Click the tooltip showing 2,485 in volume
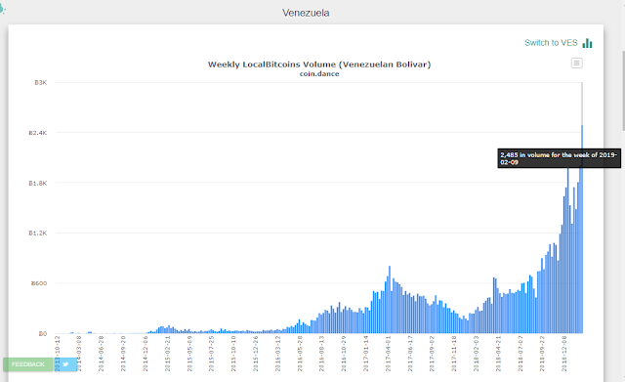The height and width of the screenshot is (382, 625). pyautogui.click(x=559, y=158)
